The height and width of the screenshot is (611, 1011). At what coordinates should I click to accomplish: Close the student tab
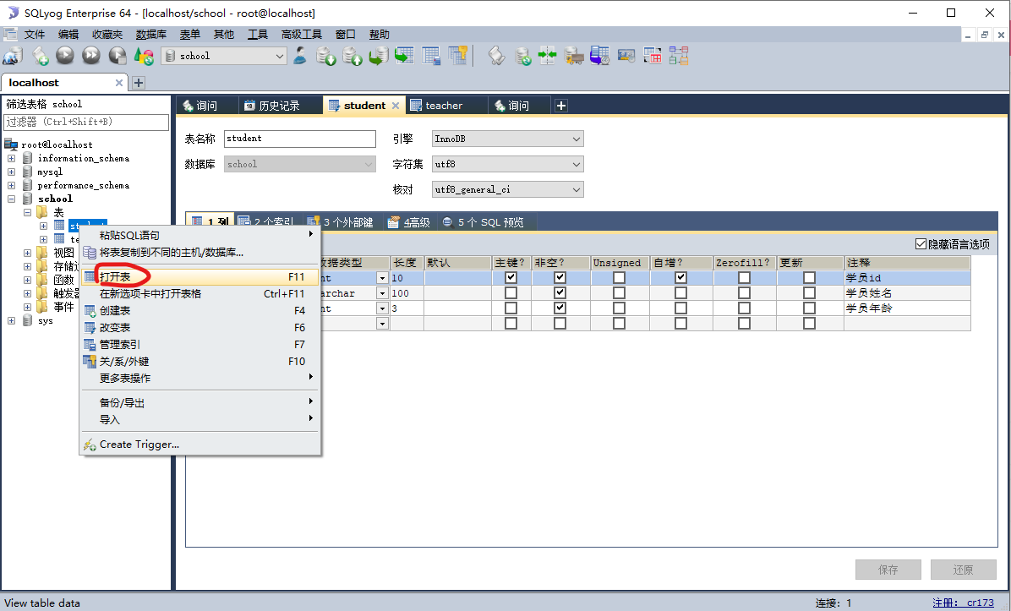pos(396,106)
